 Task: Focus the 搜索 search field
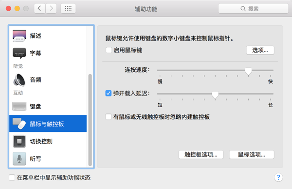click(x=253, y=9)
